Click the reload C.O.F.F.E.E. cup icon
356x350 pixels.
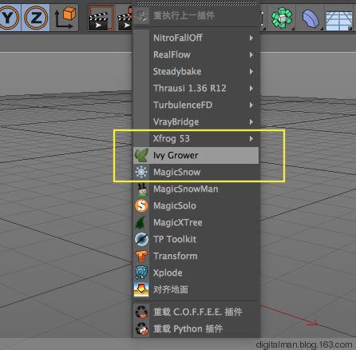click(141, 312)
